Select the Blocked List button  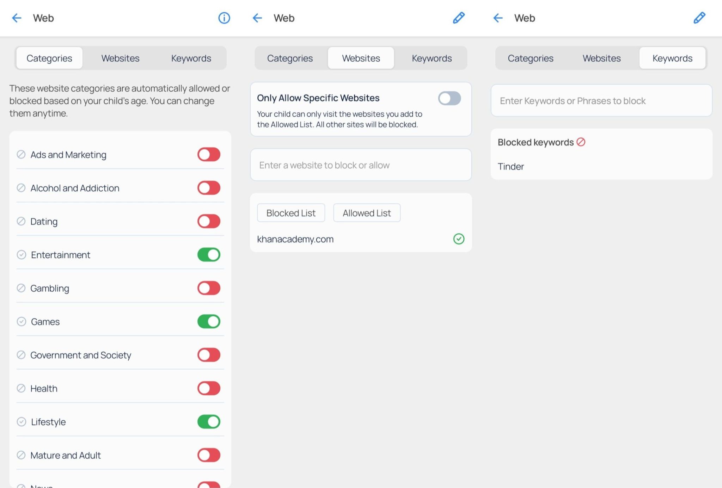tap(291, 213)
